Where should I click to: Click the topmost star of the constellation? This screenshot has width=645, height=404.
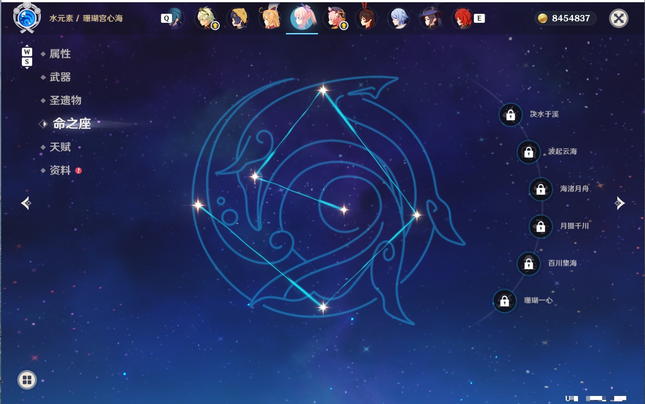(x=323, y=90)
